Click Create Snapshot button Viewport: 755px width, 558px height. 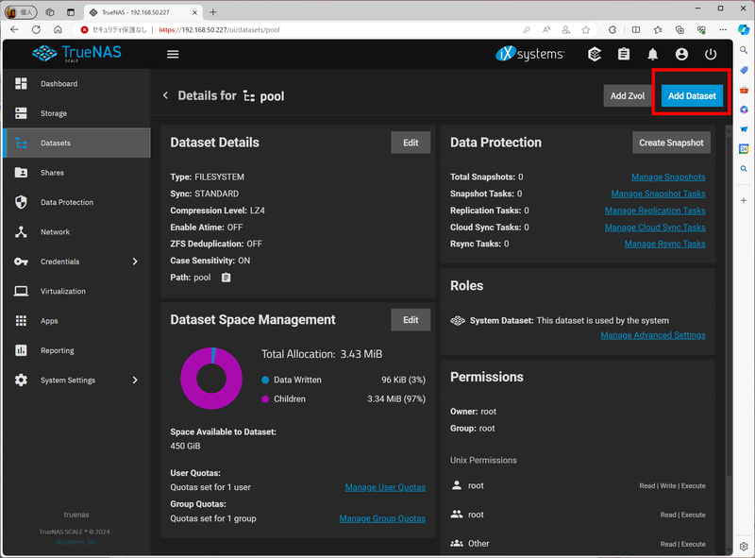pyautogui.click(x=671, y=143)
